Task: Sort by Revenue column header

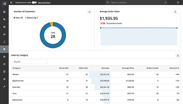Action: click(x=105, y=68)
